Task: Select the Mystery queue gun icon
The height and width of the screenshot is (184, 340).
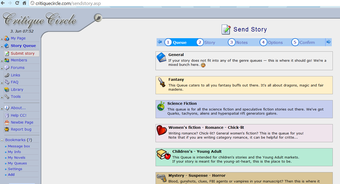Action: click(x=162, y=178)
